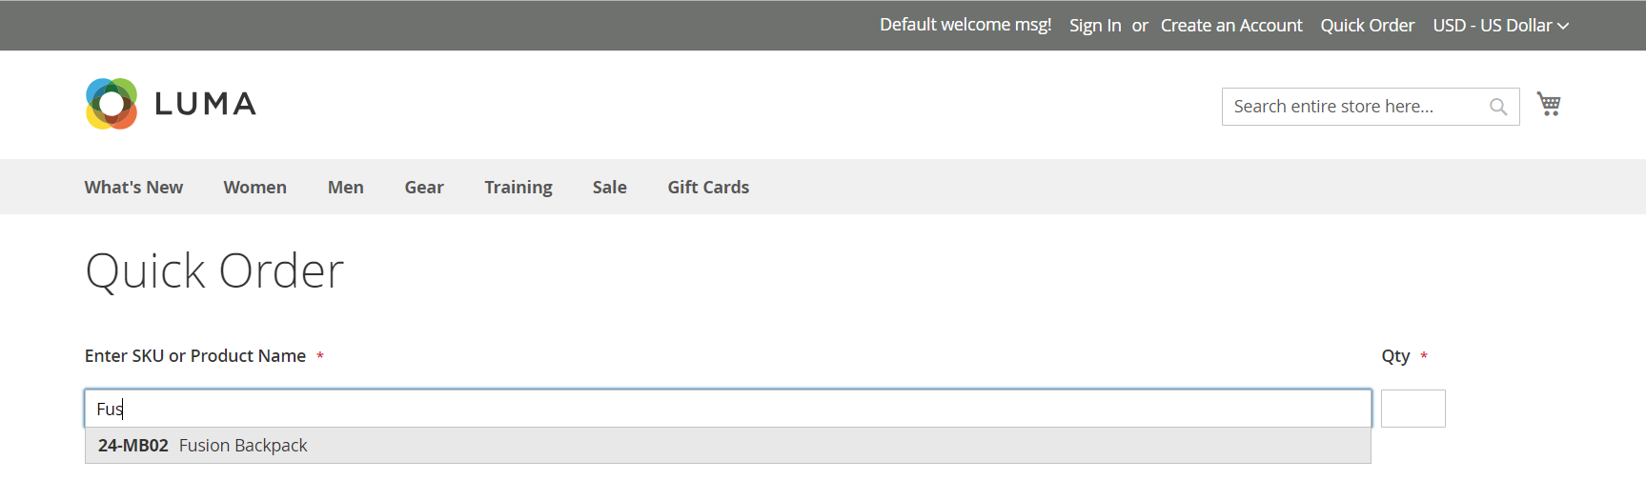Image resolution: width=1646 pixels, height=480 pixels.
Task: Open the Women menu
Action: point(255,188)
